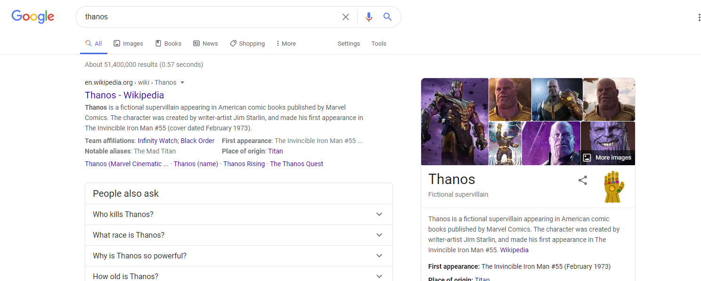701x281 pixels.
Task: Open the Thanos (name) sitelink
Action: 196,164
